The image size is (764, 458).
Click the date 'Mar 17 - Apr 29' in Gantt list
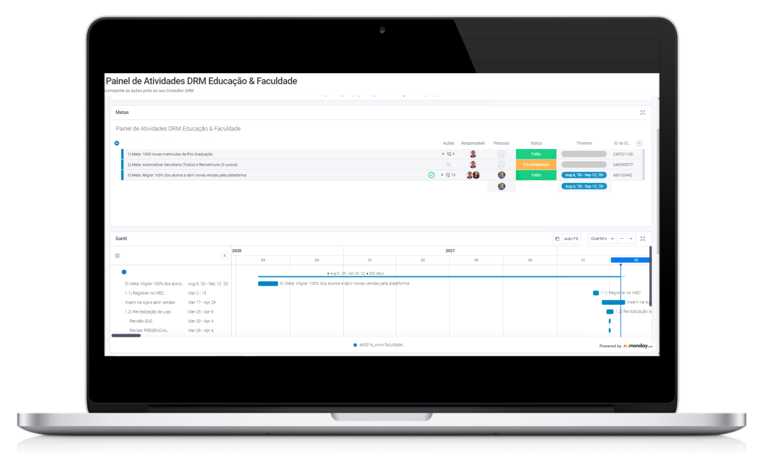pyautogui.click(x=201, y=302)
